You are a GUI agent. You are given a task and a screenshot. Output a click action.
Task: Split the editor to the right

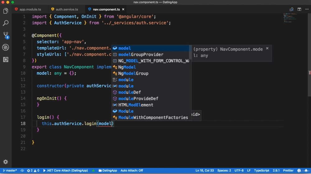[x=299, y=9]
